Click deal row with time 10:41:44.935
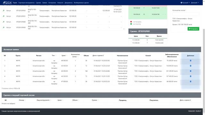Screen dimensions: 205x115 (x=148, y=40)
